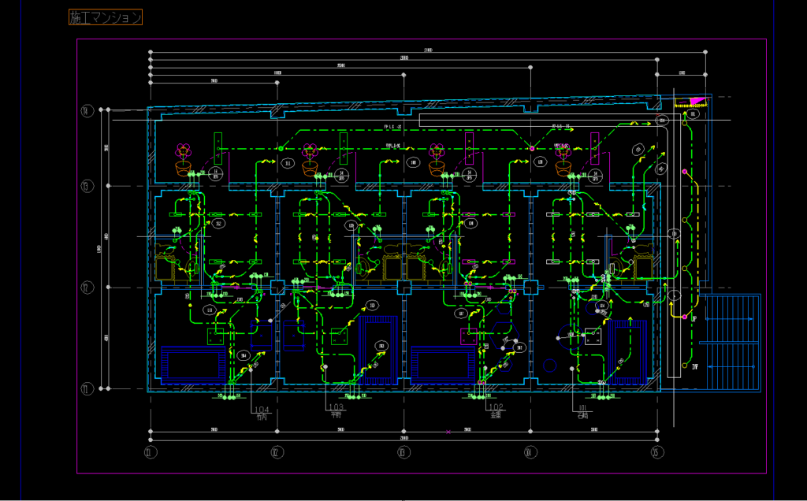Pick the room 101 label text
This screenshot has height=501, width=807.
582,408
